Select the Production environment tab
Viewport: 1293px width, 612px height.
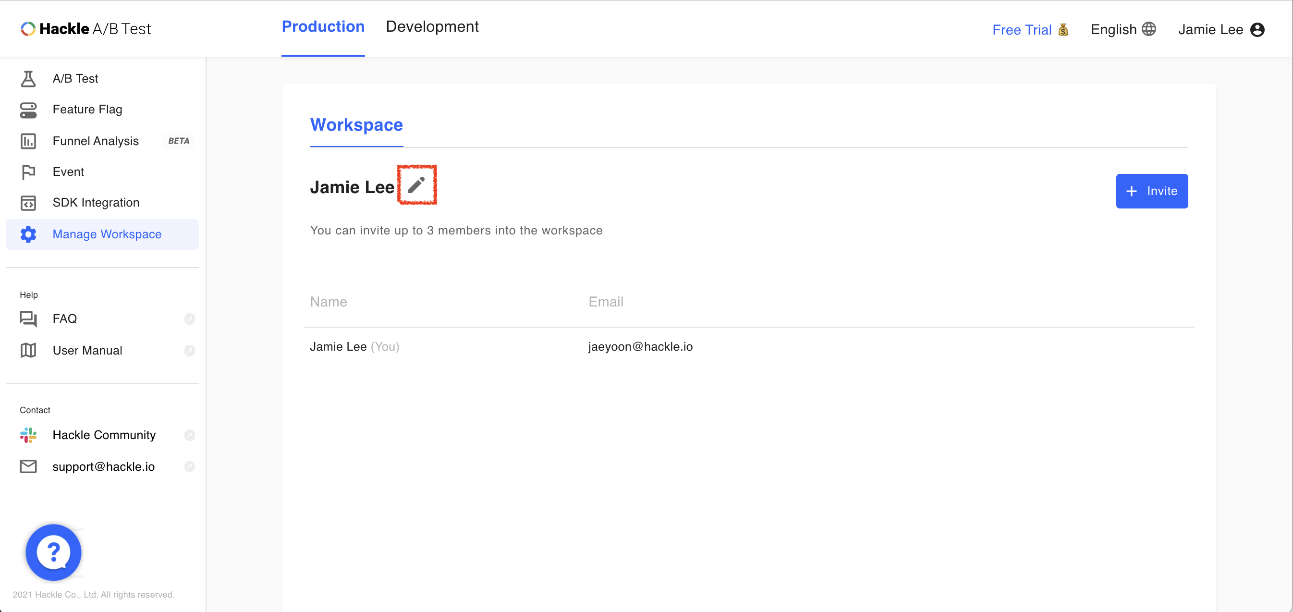(x=323, y=27)
